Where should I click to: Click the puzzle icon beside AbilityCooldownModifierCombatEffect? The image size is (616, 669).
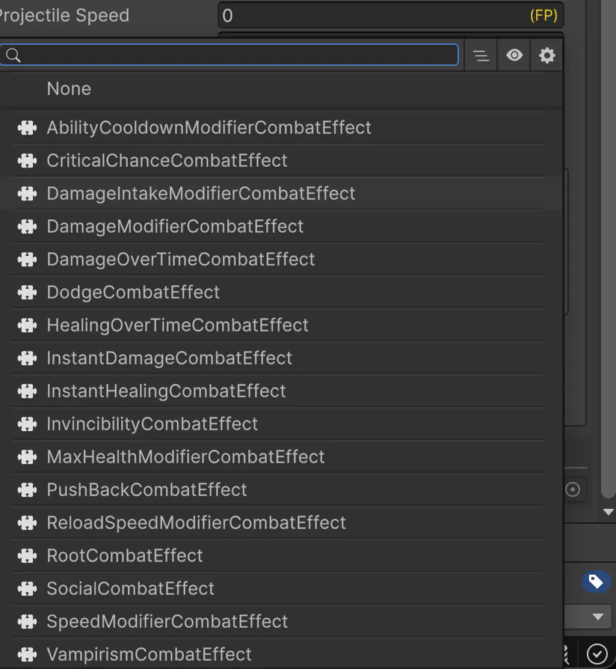point(27,127)
